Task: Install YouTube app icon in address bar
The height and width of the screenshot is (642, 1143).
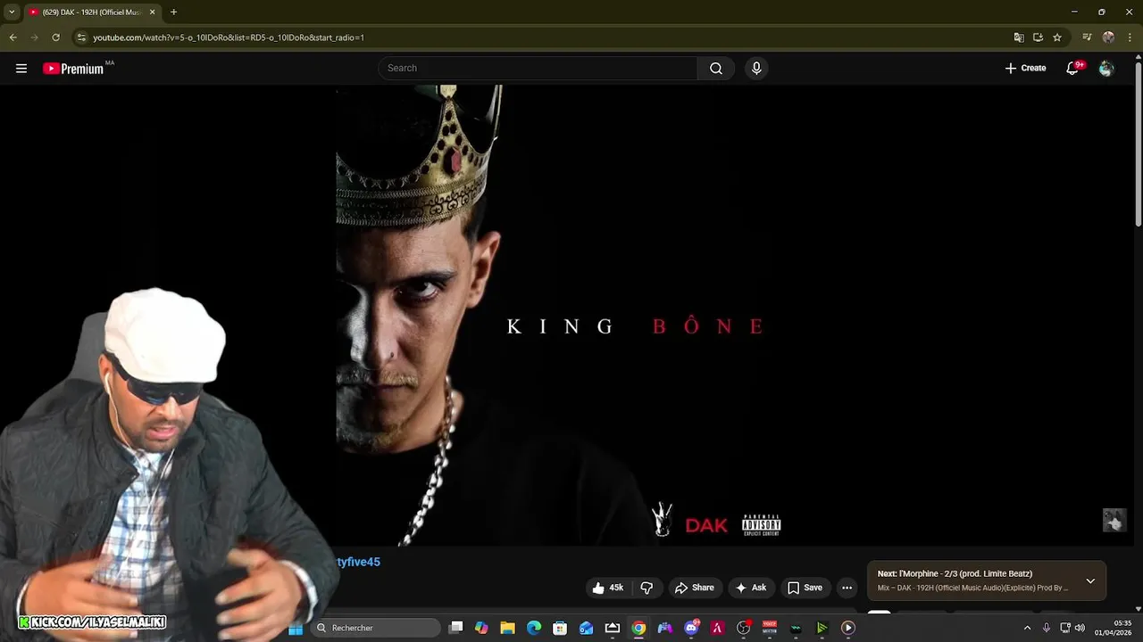Action: 1038,37
